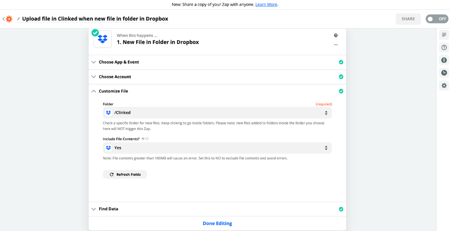Image resolution: width=450 pixels, height=231 pixels.
Task: Open the Folder dropdown showing /Clinked
Action: click(x=217, y=113)
